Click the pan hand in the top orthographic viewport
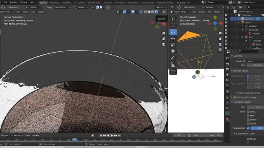Viewport: 264px width, 148px height. [220, 39]
